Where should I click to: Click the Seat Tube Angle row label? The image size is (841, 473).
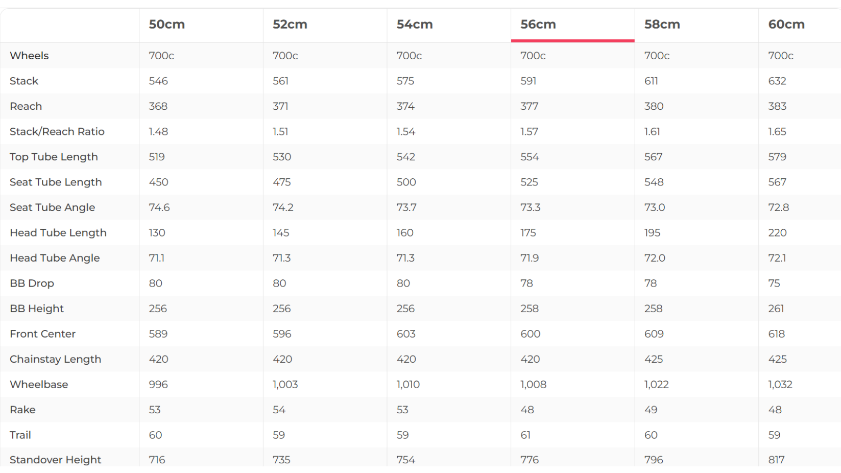tap(52, 207)
